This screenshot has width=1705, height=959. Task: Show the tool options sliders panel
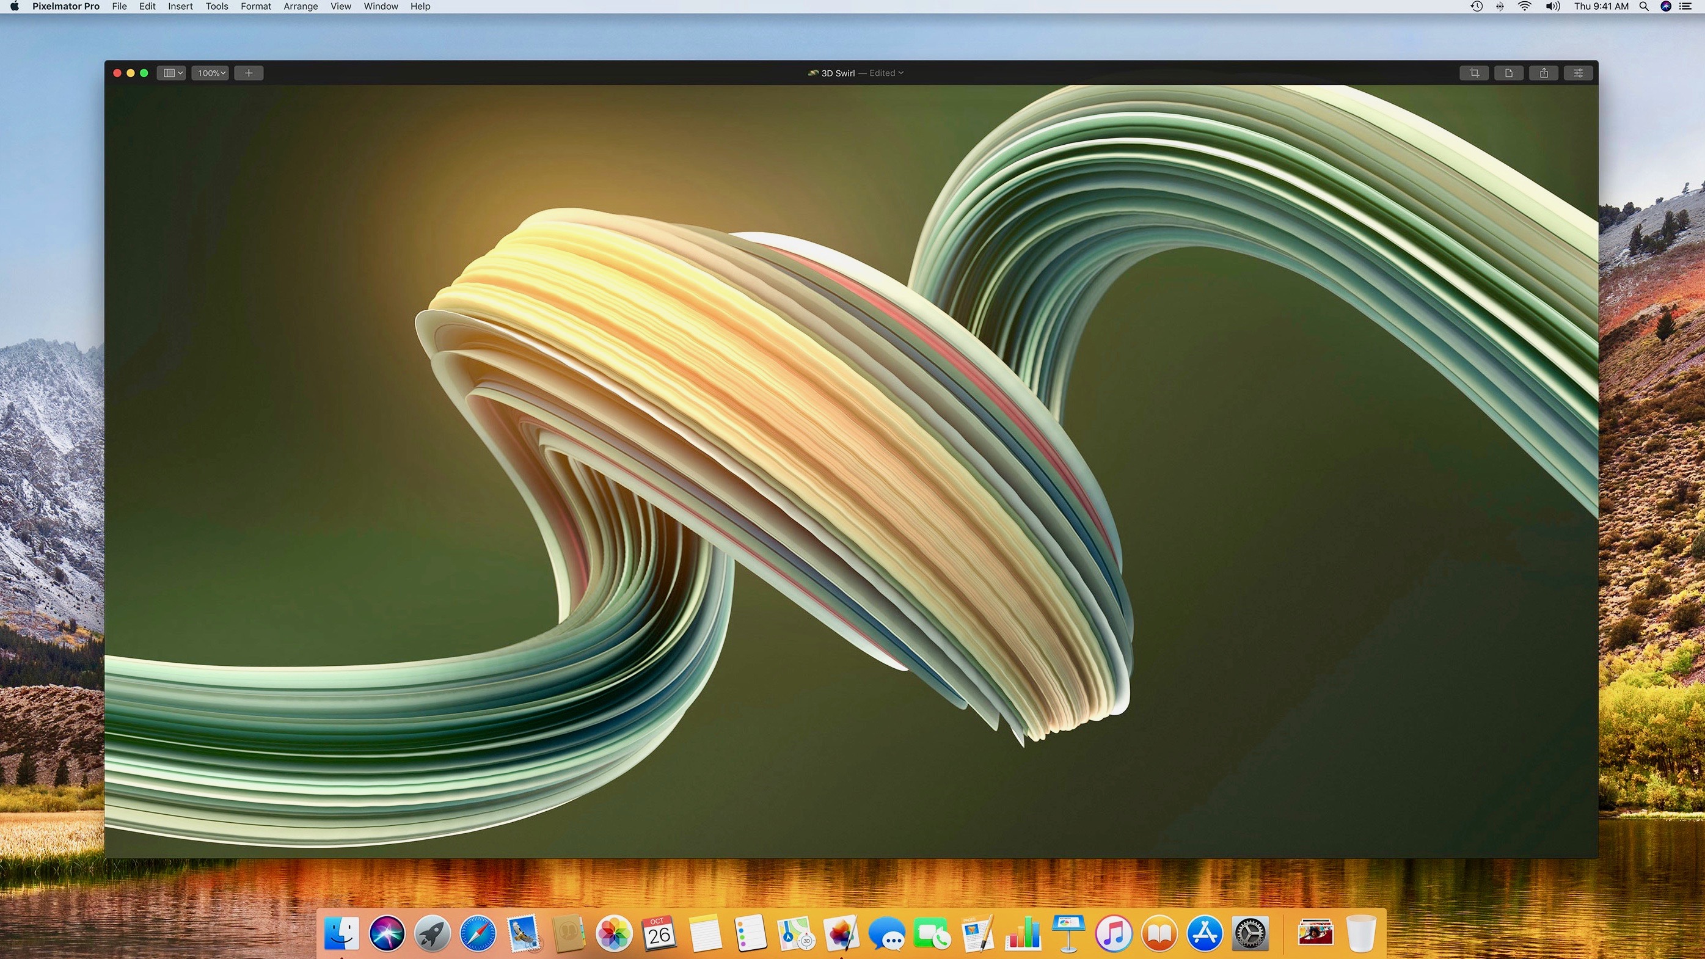click(x=1578, y=73)
